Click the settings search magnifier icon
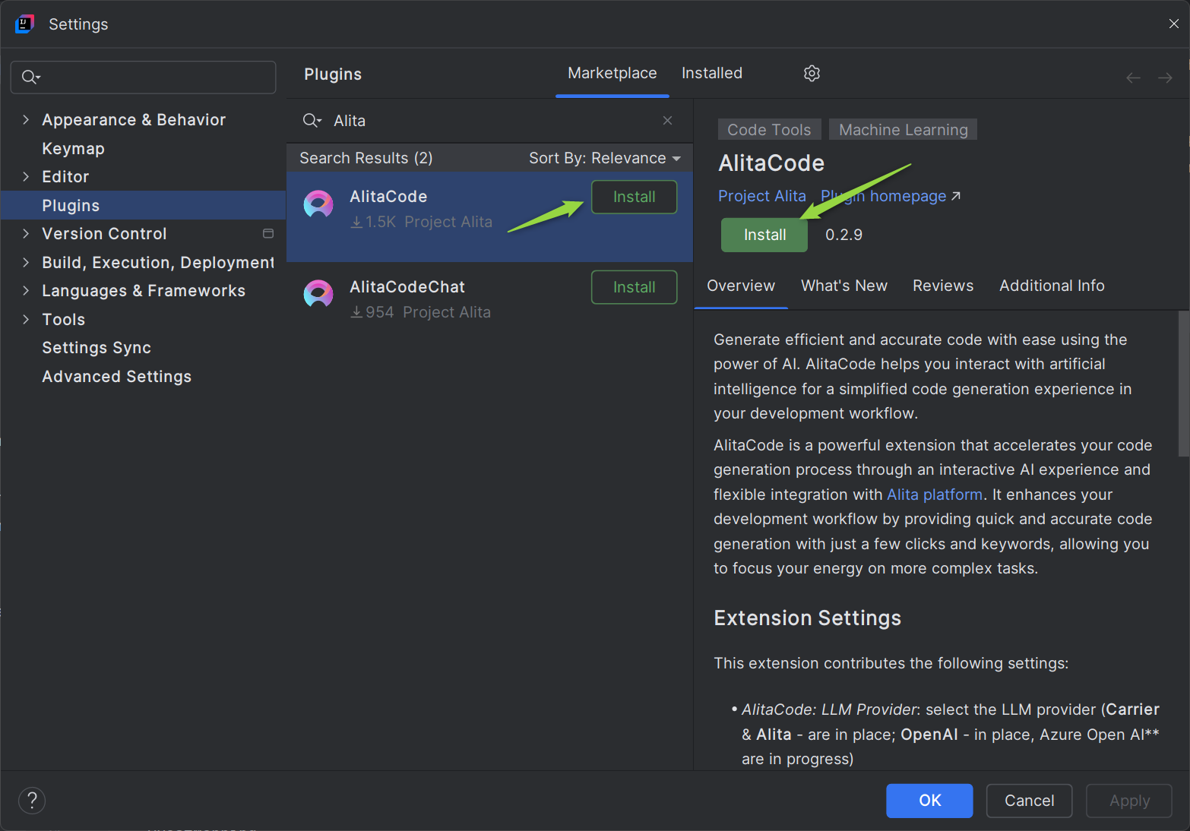 point(30,77)
